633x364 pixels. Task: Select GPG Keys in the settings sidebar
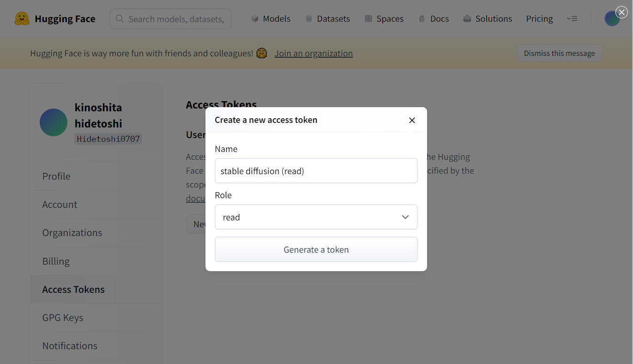pyautogui.click(x=96, y=317)
